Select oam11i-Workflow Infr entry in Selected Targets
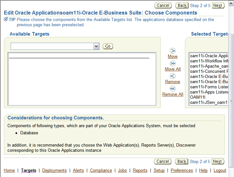The image size is (234, 177). [x=209, y=61]
